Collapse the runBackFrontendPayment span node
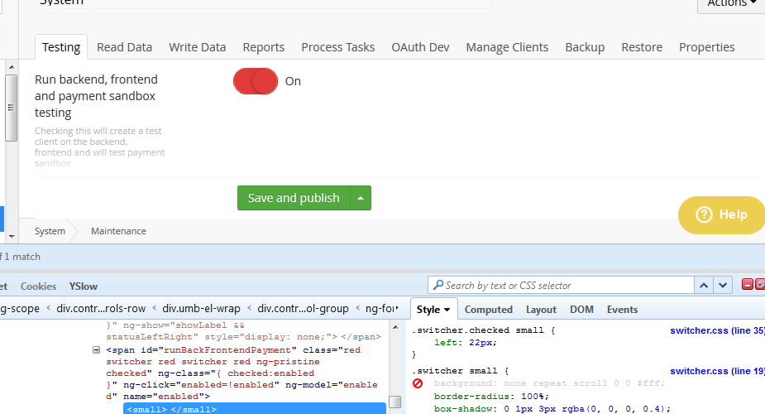The height and width of the screenshot is (414, 765). coord(96,350)
